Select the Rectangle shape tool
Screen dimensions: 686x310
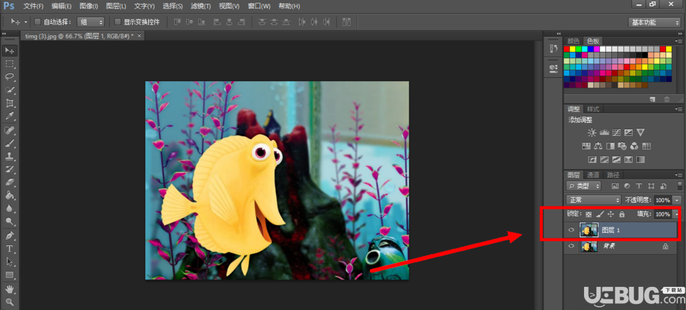[9, 275]
